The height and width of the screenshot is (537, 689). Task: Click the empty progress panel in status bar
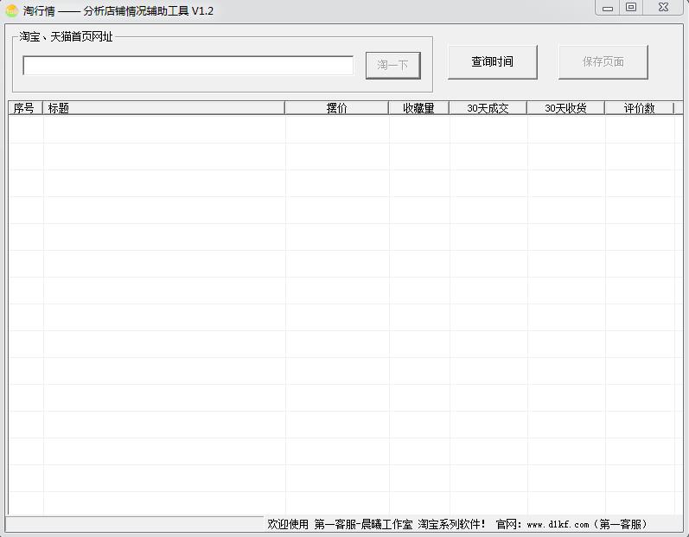(134, 524)
